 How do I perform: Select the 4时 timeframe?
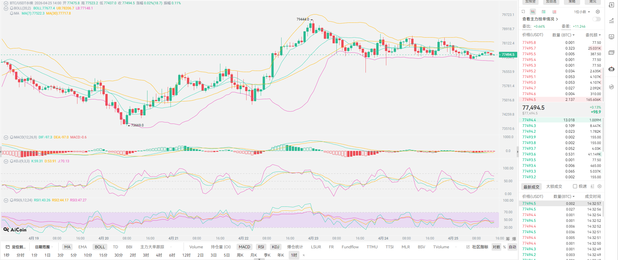coord(159,255)
